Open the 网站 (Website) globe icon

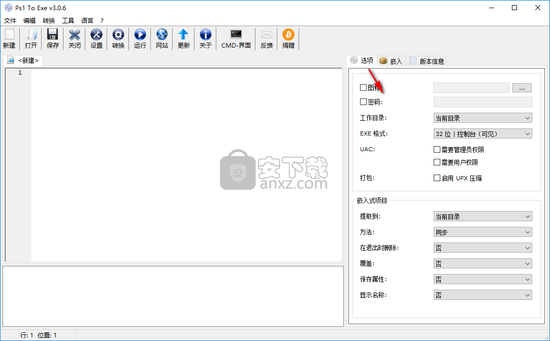161,35
